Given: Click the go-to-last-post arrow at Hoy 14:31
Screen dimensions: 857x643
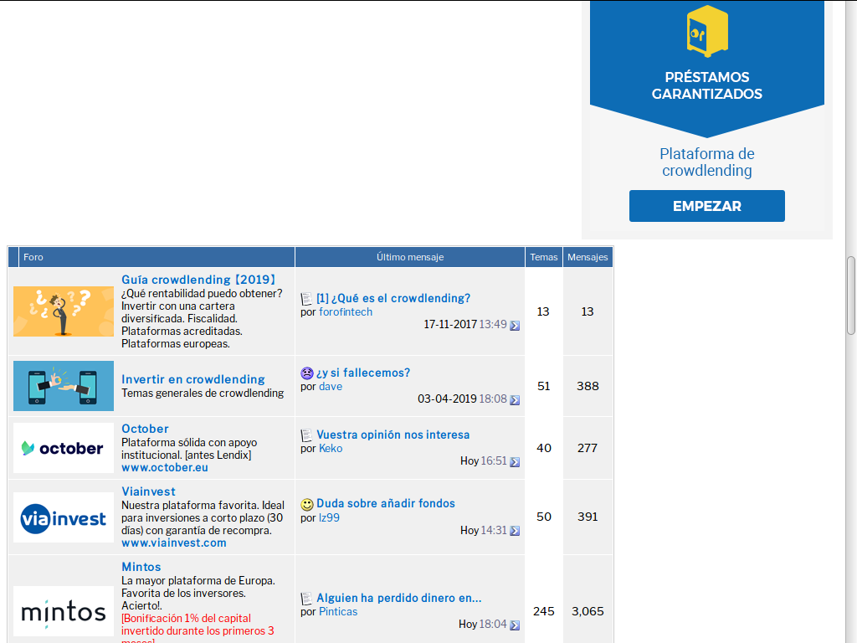Looking at the screenshot, I should tap(515, 531).
